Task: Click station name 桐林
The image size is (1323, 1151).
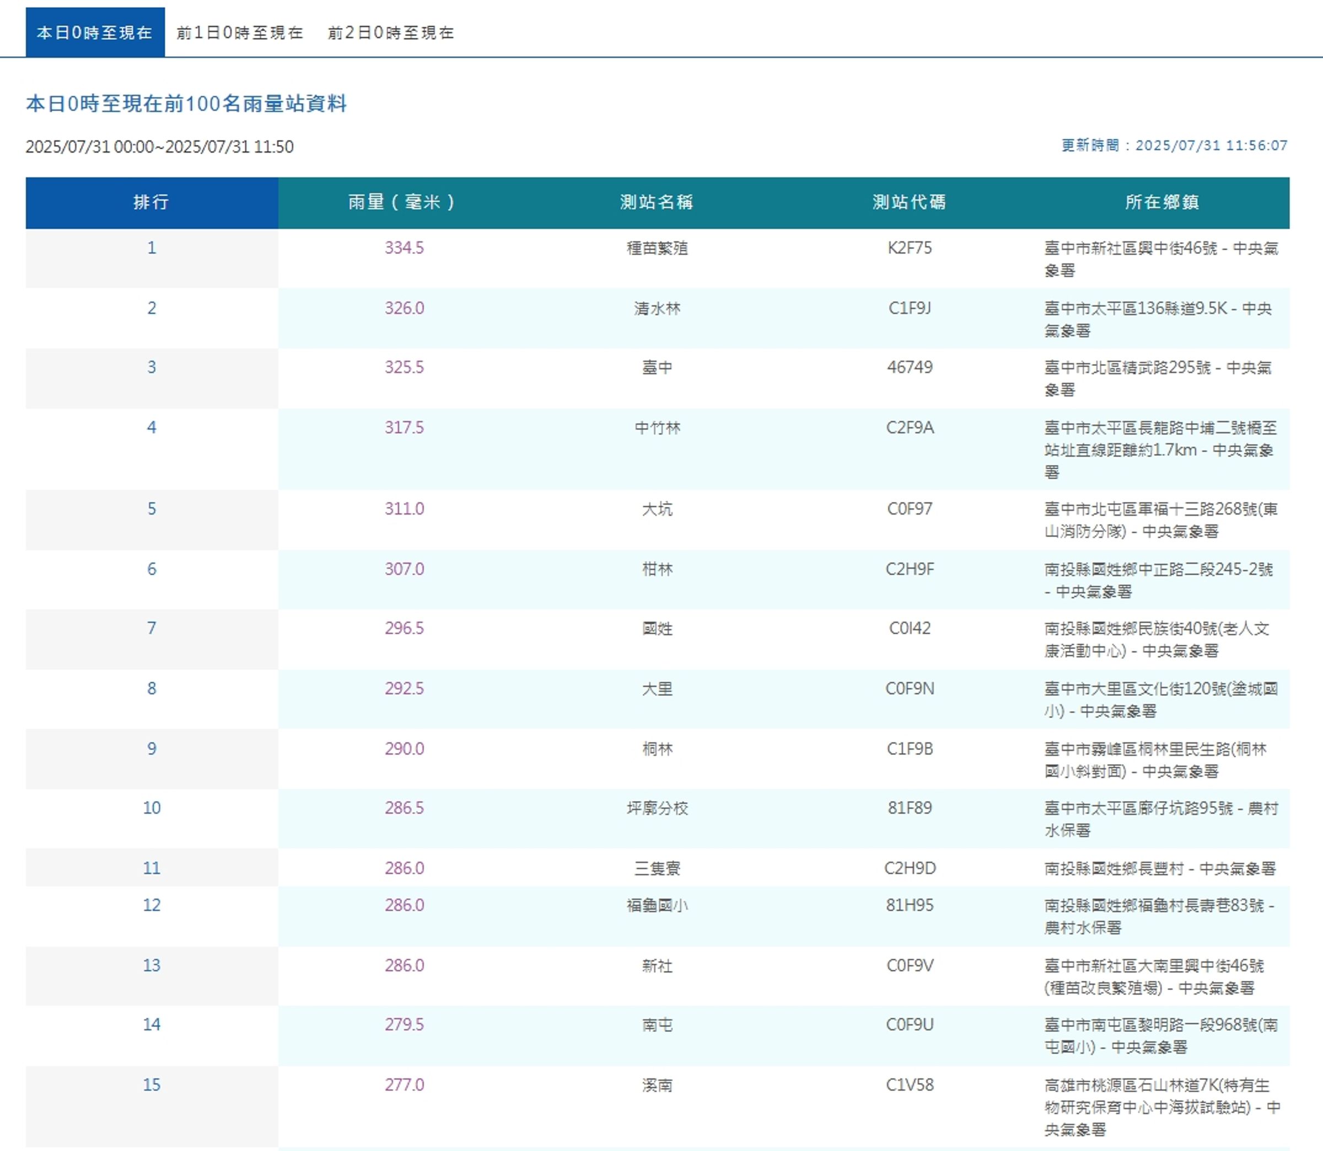Action: 657,749
